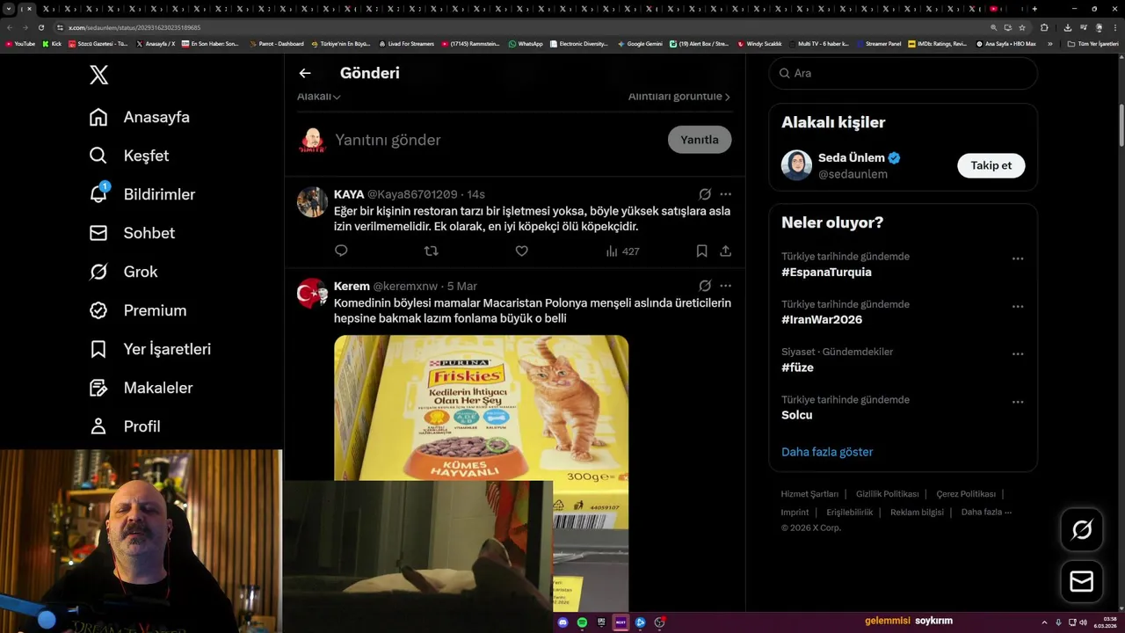Reload the page
This screenshot has width=1125, height=633.
coord(40,27)
